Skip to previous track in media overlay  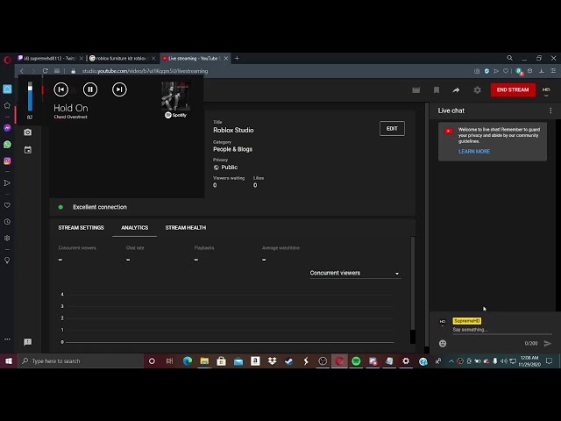coord(61,89)
